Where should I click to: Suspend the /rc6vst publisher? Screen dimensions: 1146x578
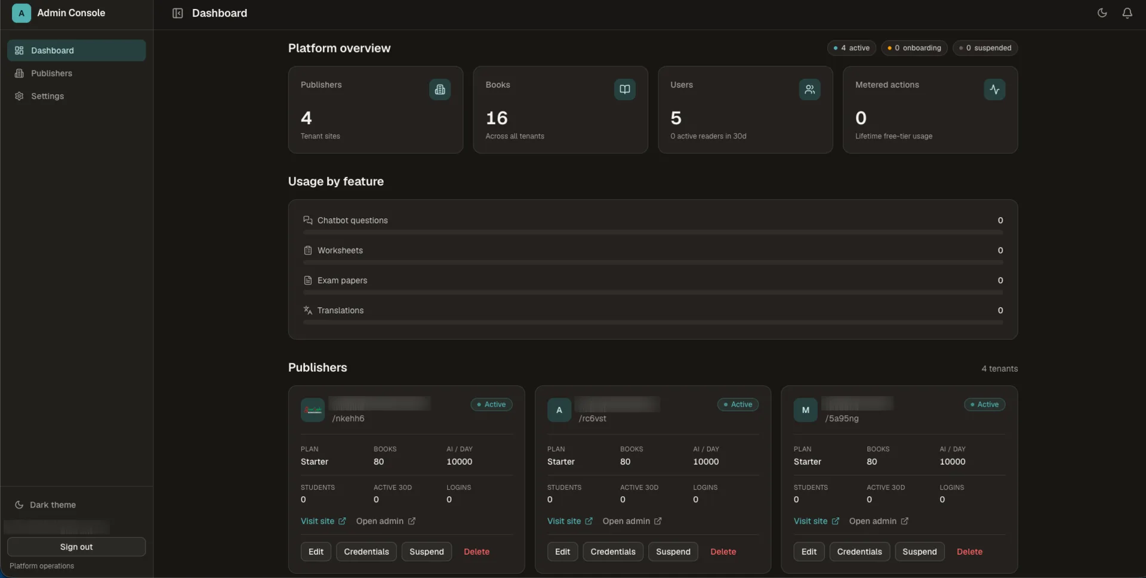pyautogui.click(x=673, y=552)
